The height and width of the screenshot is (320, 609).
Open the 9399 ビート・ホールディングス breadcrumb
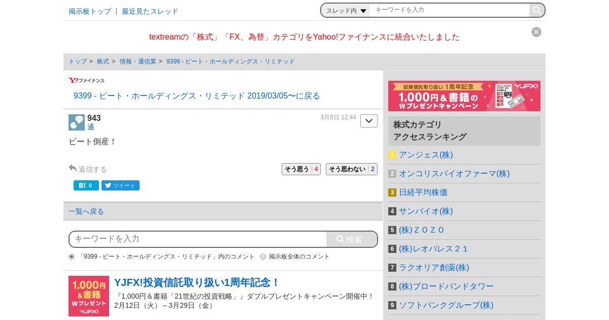230,61
